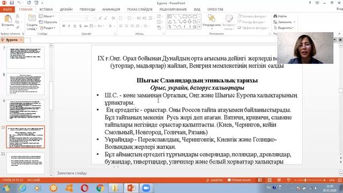Toggle strikethrough abc formatting
343x193 pixels.
(86, 26)
